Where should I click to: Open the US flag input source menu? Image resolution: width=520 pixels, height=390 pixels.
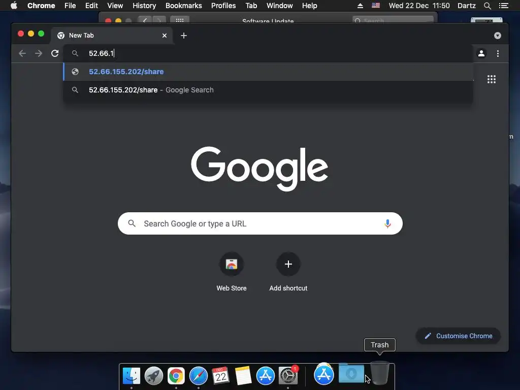pyautogui.click(x=376, y=6)
